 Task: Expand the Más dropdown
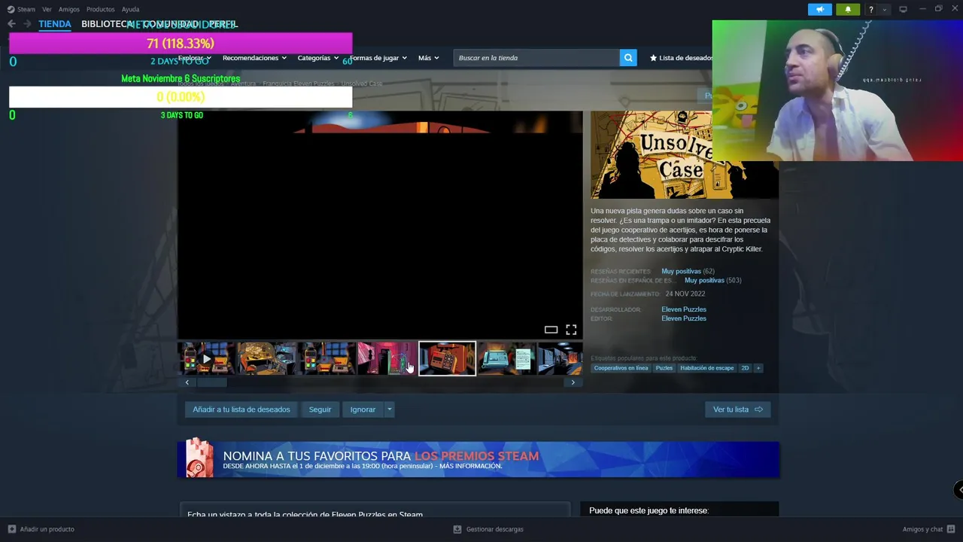click(x=428, y=58)
